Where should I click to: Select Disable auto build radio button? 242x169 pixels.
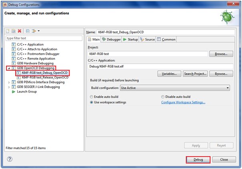coord(163,97)
